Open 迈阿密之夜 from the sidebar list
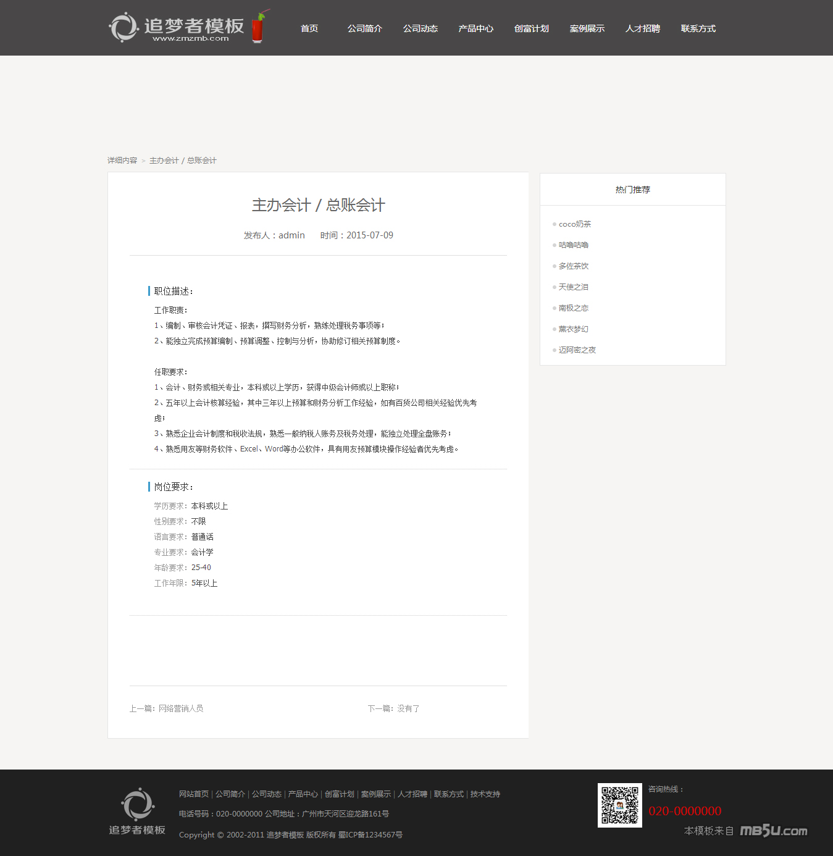This screenshot has width=833, height=856. pyautogui.click(x=577, y=350)
